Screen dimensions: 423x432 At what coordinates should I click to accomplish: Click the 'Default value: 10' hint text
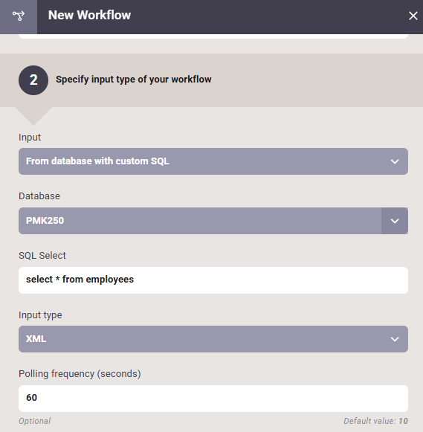tap(375, 421)
